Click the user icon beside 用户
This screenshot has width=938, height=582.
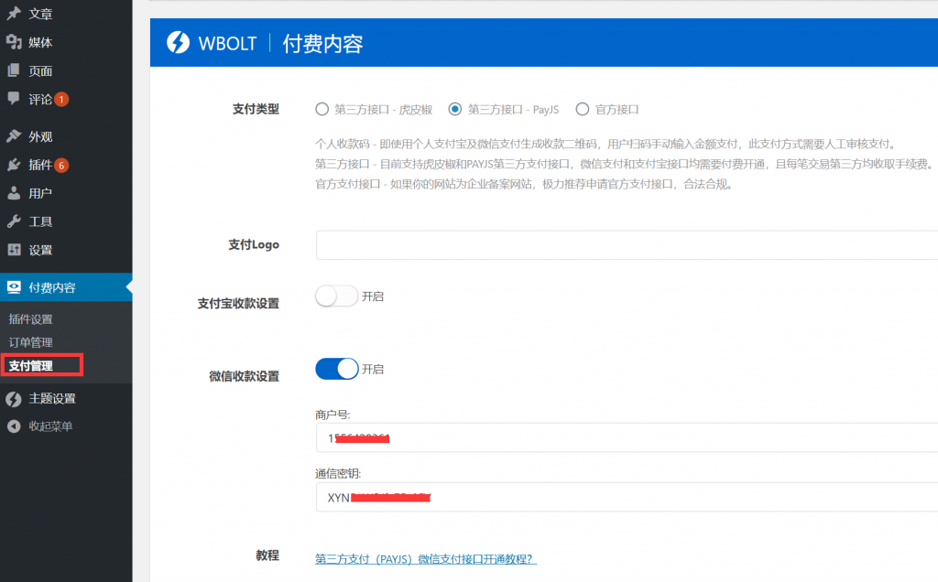pos(14,193)
